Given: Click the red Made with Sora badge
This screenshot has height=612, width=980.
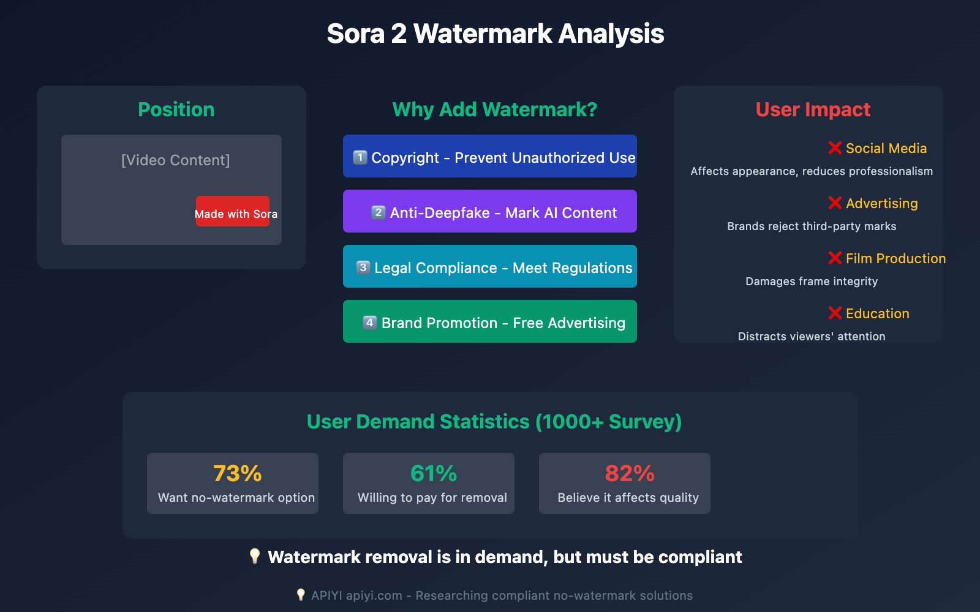Looking at the screenshot, I should point(233,211).
